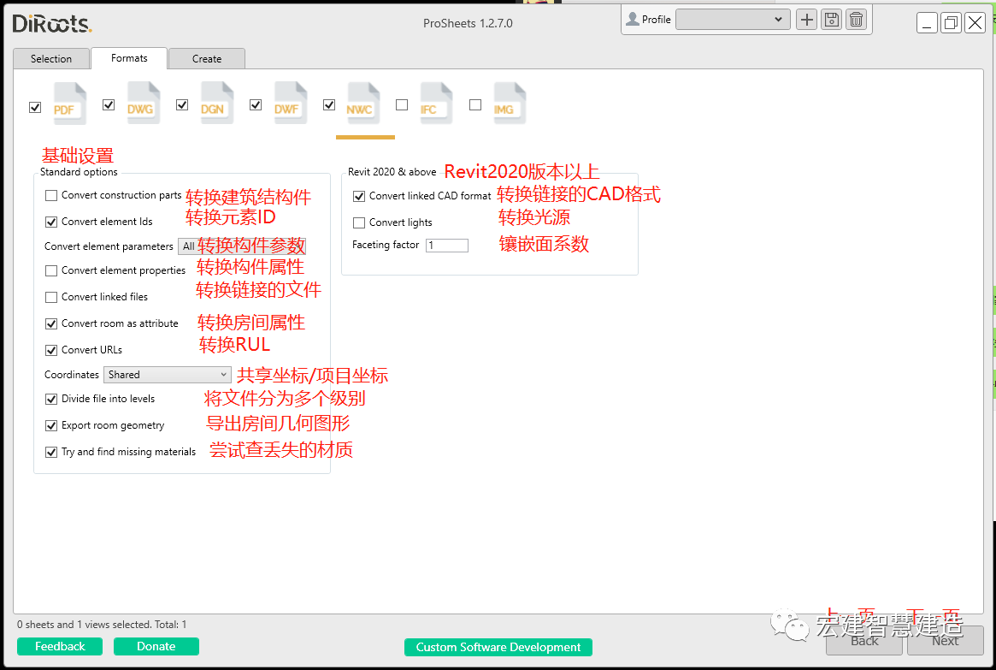Uncheck the DWF format checkbox
The height and width of the screenshot is (670, 996).
256,105
